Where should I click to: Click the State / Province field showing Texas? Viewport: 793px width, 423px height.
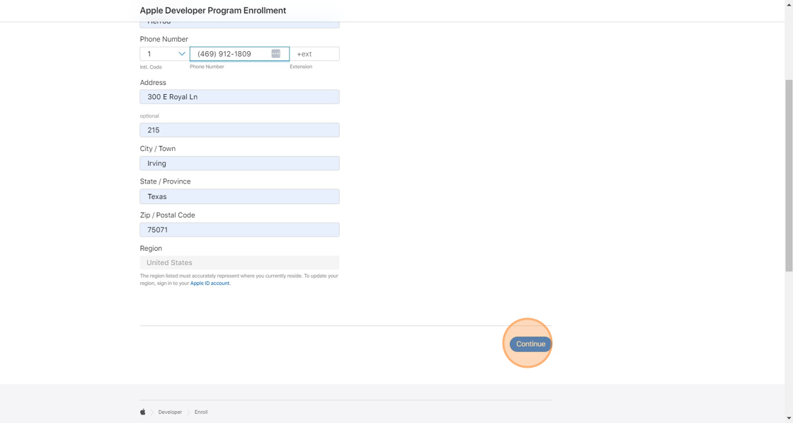point(239,196)
